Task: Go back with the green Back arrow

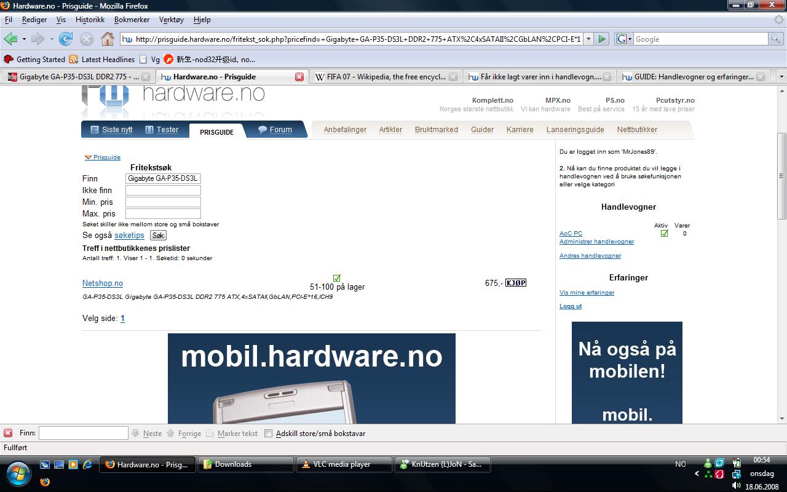Action: (x=10, y=39)
